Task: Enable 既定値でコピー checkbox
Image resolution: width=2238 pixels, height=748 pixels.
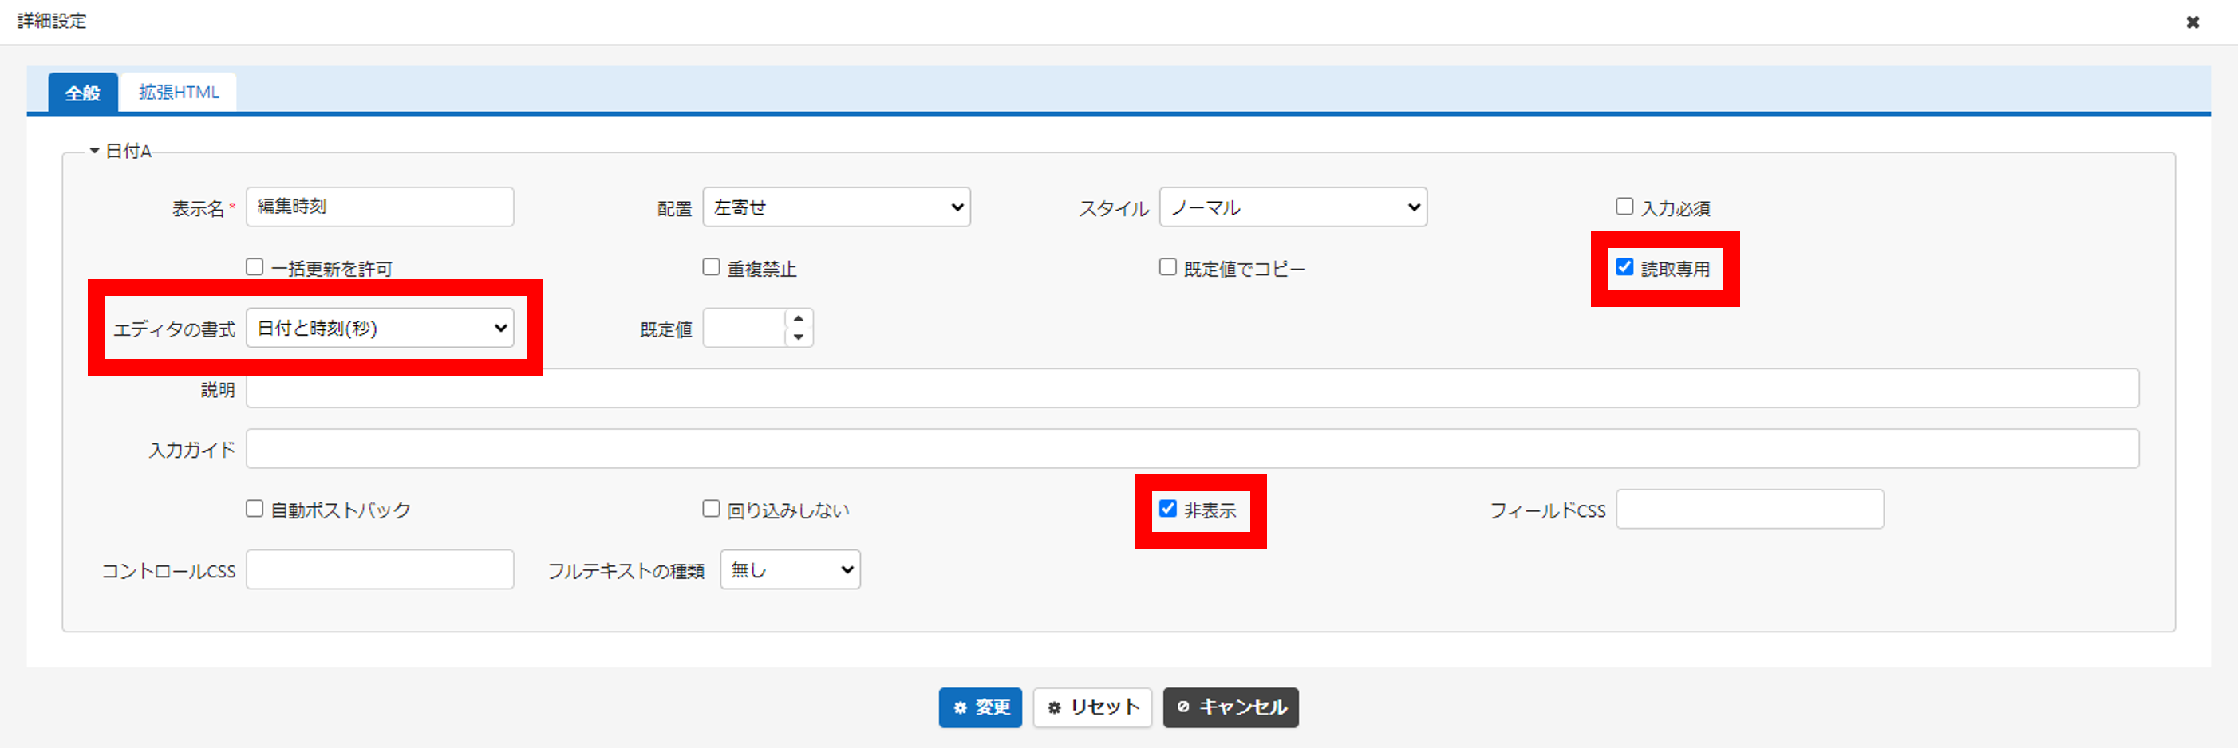Action: pos(1167,266)
